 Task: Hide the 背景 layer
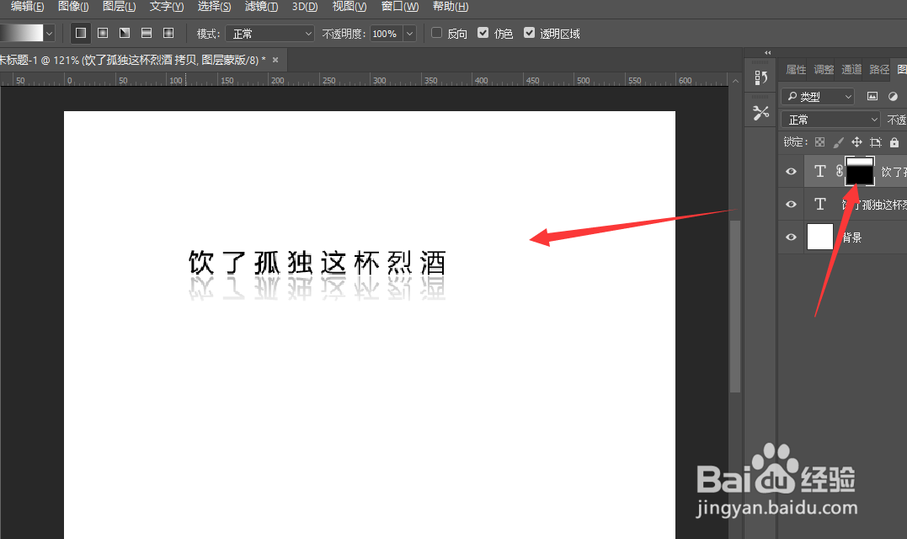[791, 237]
